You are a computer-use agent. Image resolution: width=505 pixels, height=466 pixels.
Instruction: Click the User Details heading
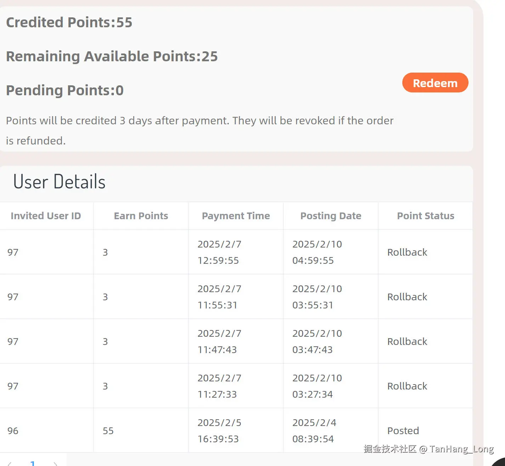coord(59,182)
